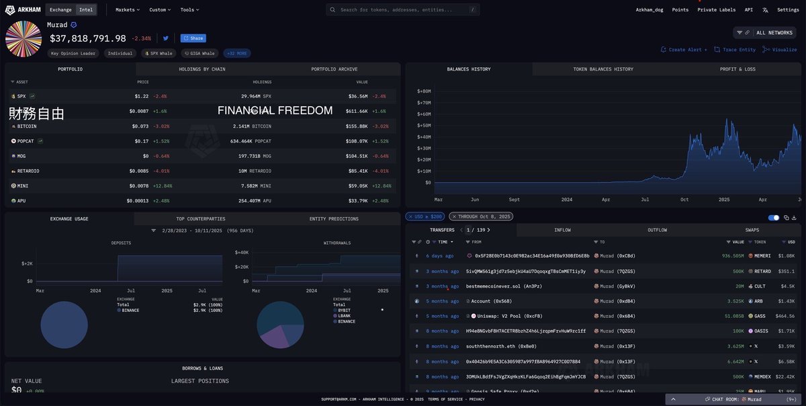Screen dimensions: 806x406
Task: Click the POPCAT trend chart icon
Action: [x=41, y=141]
